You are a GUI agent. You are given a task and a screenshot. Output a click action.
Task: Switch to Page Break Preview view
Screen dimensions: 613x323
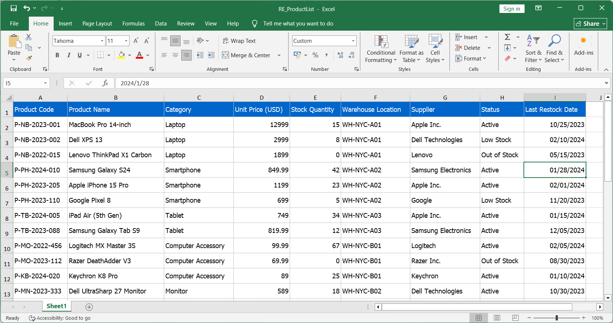tap(515, 318)
